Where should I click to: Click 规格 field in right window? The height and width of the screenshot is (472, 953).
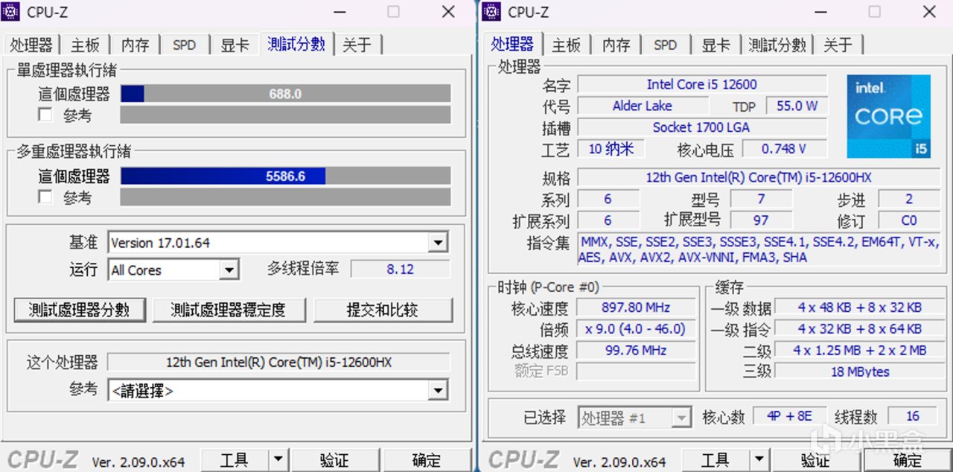(x=759, y=177)
